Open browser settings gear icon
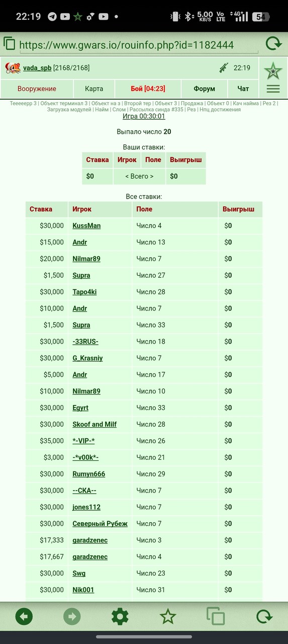 tap(120, 616)
